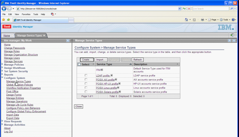Click the browser Forward arrow button
The width and height of the screenshot is (239, 137).
[9, 9]
